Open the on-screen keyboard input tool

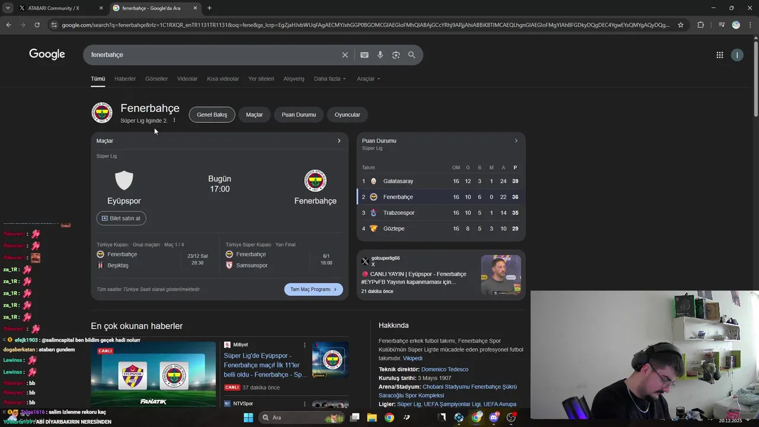pos(364,55)
